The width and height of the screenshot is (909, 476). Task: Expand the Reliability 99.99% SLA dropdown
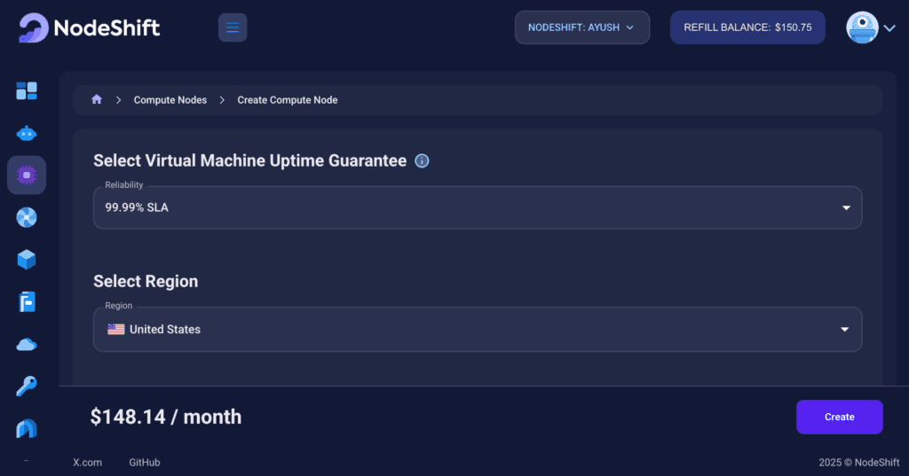[478, 207]
